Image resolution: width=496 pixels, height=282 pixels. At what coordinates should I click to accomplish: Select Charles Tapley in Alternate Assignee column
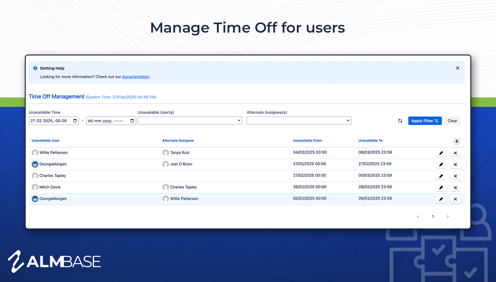[x=183, y=187]
